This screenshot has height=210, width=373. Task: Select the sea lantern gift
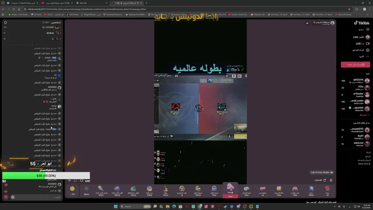click(x=101, y=190)
